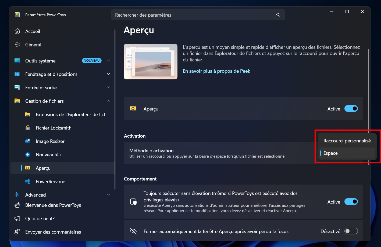The height and width of the screenshot is (247, 381).
Task: Go to Bienvenue dans PowerToys
Action: point(53,205)
